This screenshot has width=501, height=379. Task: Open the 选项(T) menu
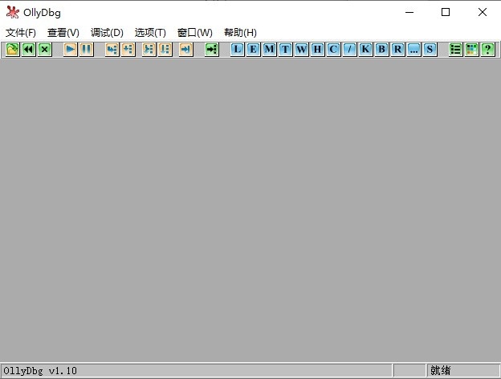[150, 33]
